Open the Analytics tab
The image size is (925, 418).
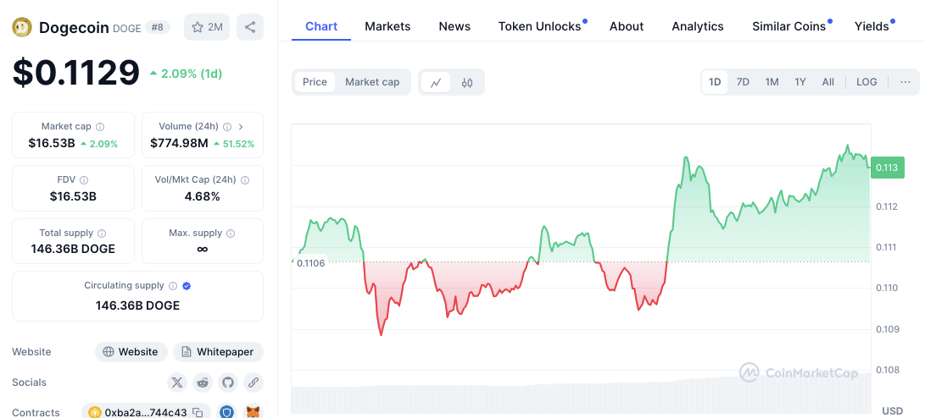698,26
